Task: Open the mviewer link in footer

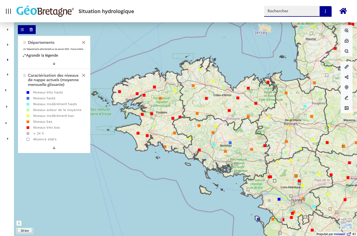Action: coord(339,234)
